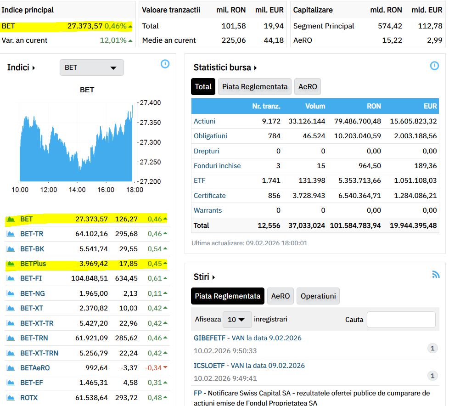
Task: Switch to Piata Reglementata statistics tab
Action: point(254,87)
